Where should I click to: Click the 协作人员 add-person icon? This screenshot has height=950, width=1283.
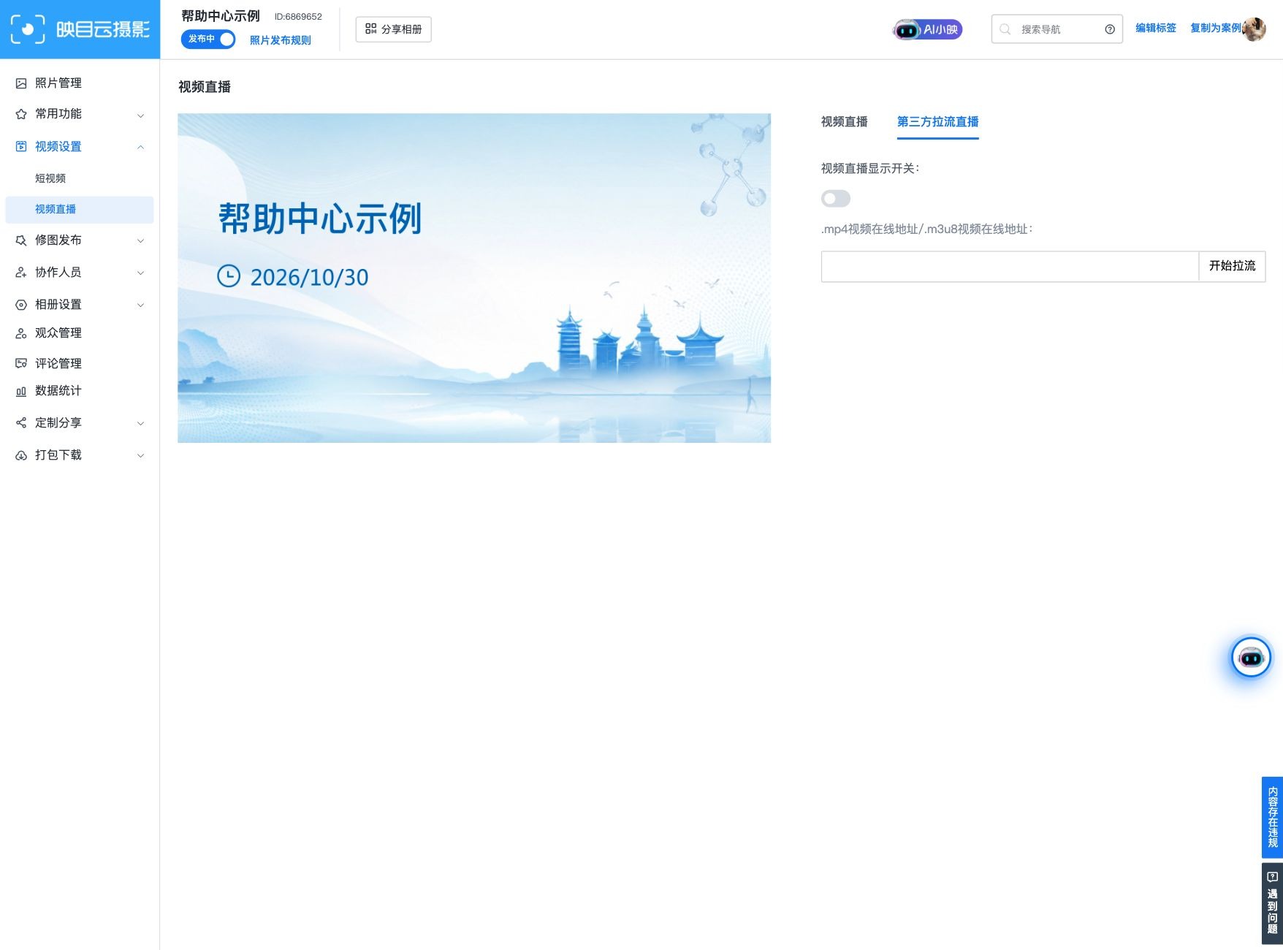21,273
